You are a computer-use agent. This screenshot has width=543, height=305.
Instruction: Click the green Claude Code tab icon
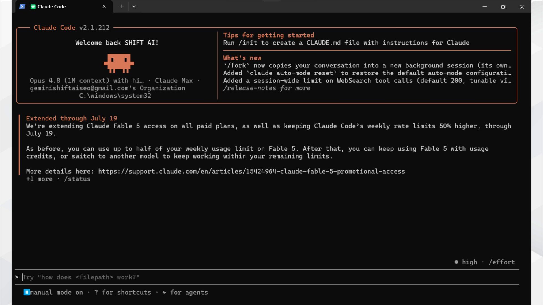pos(33,6)
